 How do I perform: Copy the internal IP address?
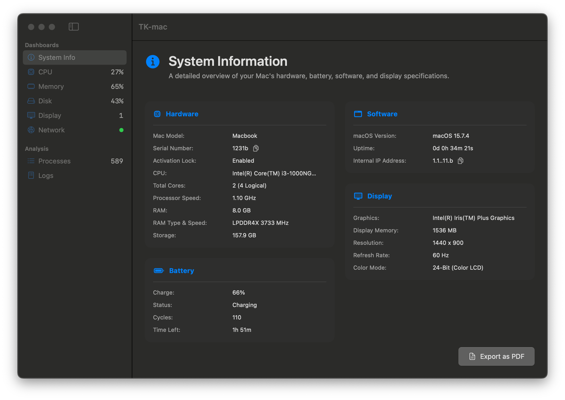pyautogui.click(x=461, y=161)
